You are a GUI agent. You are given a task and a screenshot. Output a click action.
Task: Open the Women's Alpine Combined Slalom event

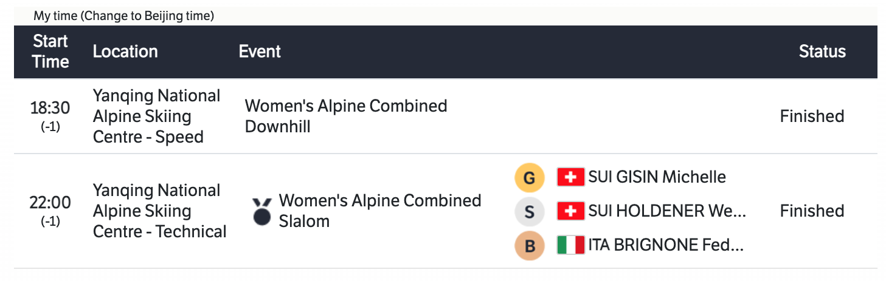[379, 211]
